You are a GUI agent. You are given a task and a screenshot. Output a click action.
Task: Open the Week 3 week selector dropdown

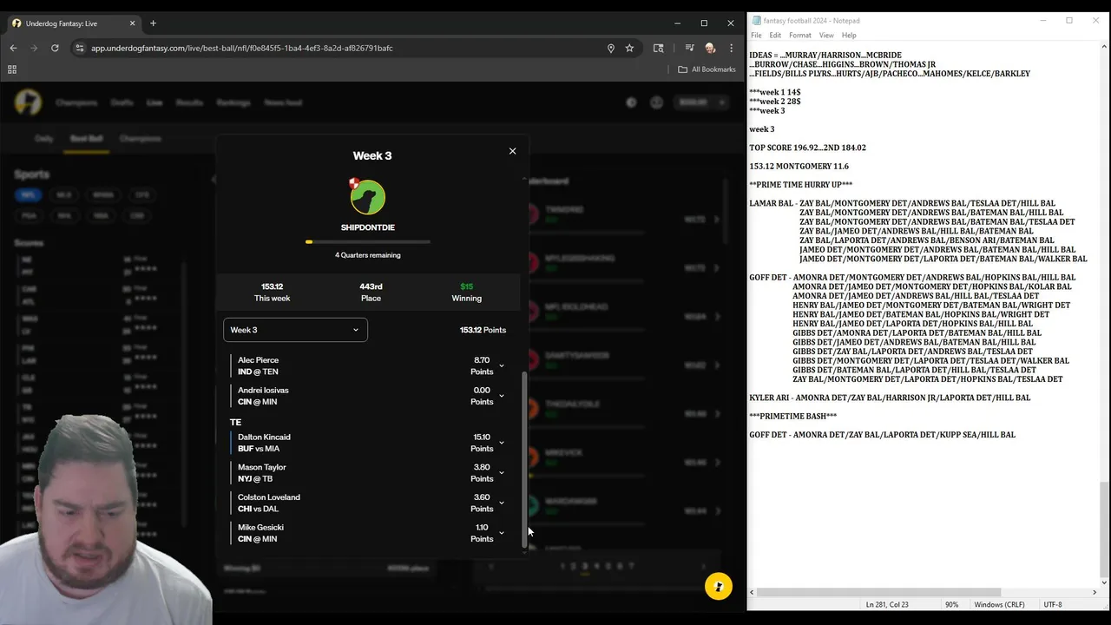tap(295, 330)
